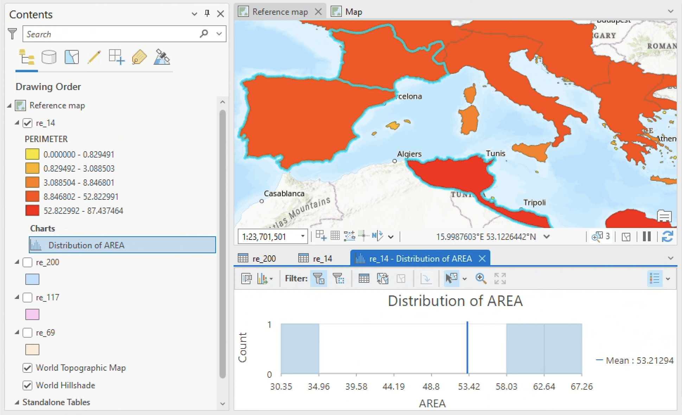The height and width of the screenshot is (415, 682).
Task: Click the Contents search field
Action: pos(111,34)
